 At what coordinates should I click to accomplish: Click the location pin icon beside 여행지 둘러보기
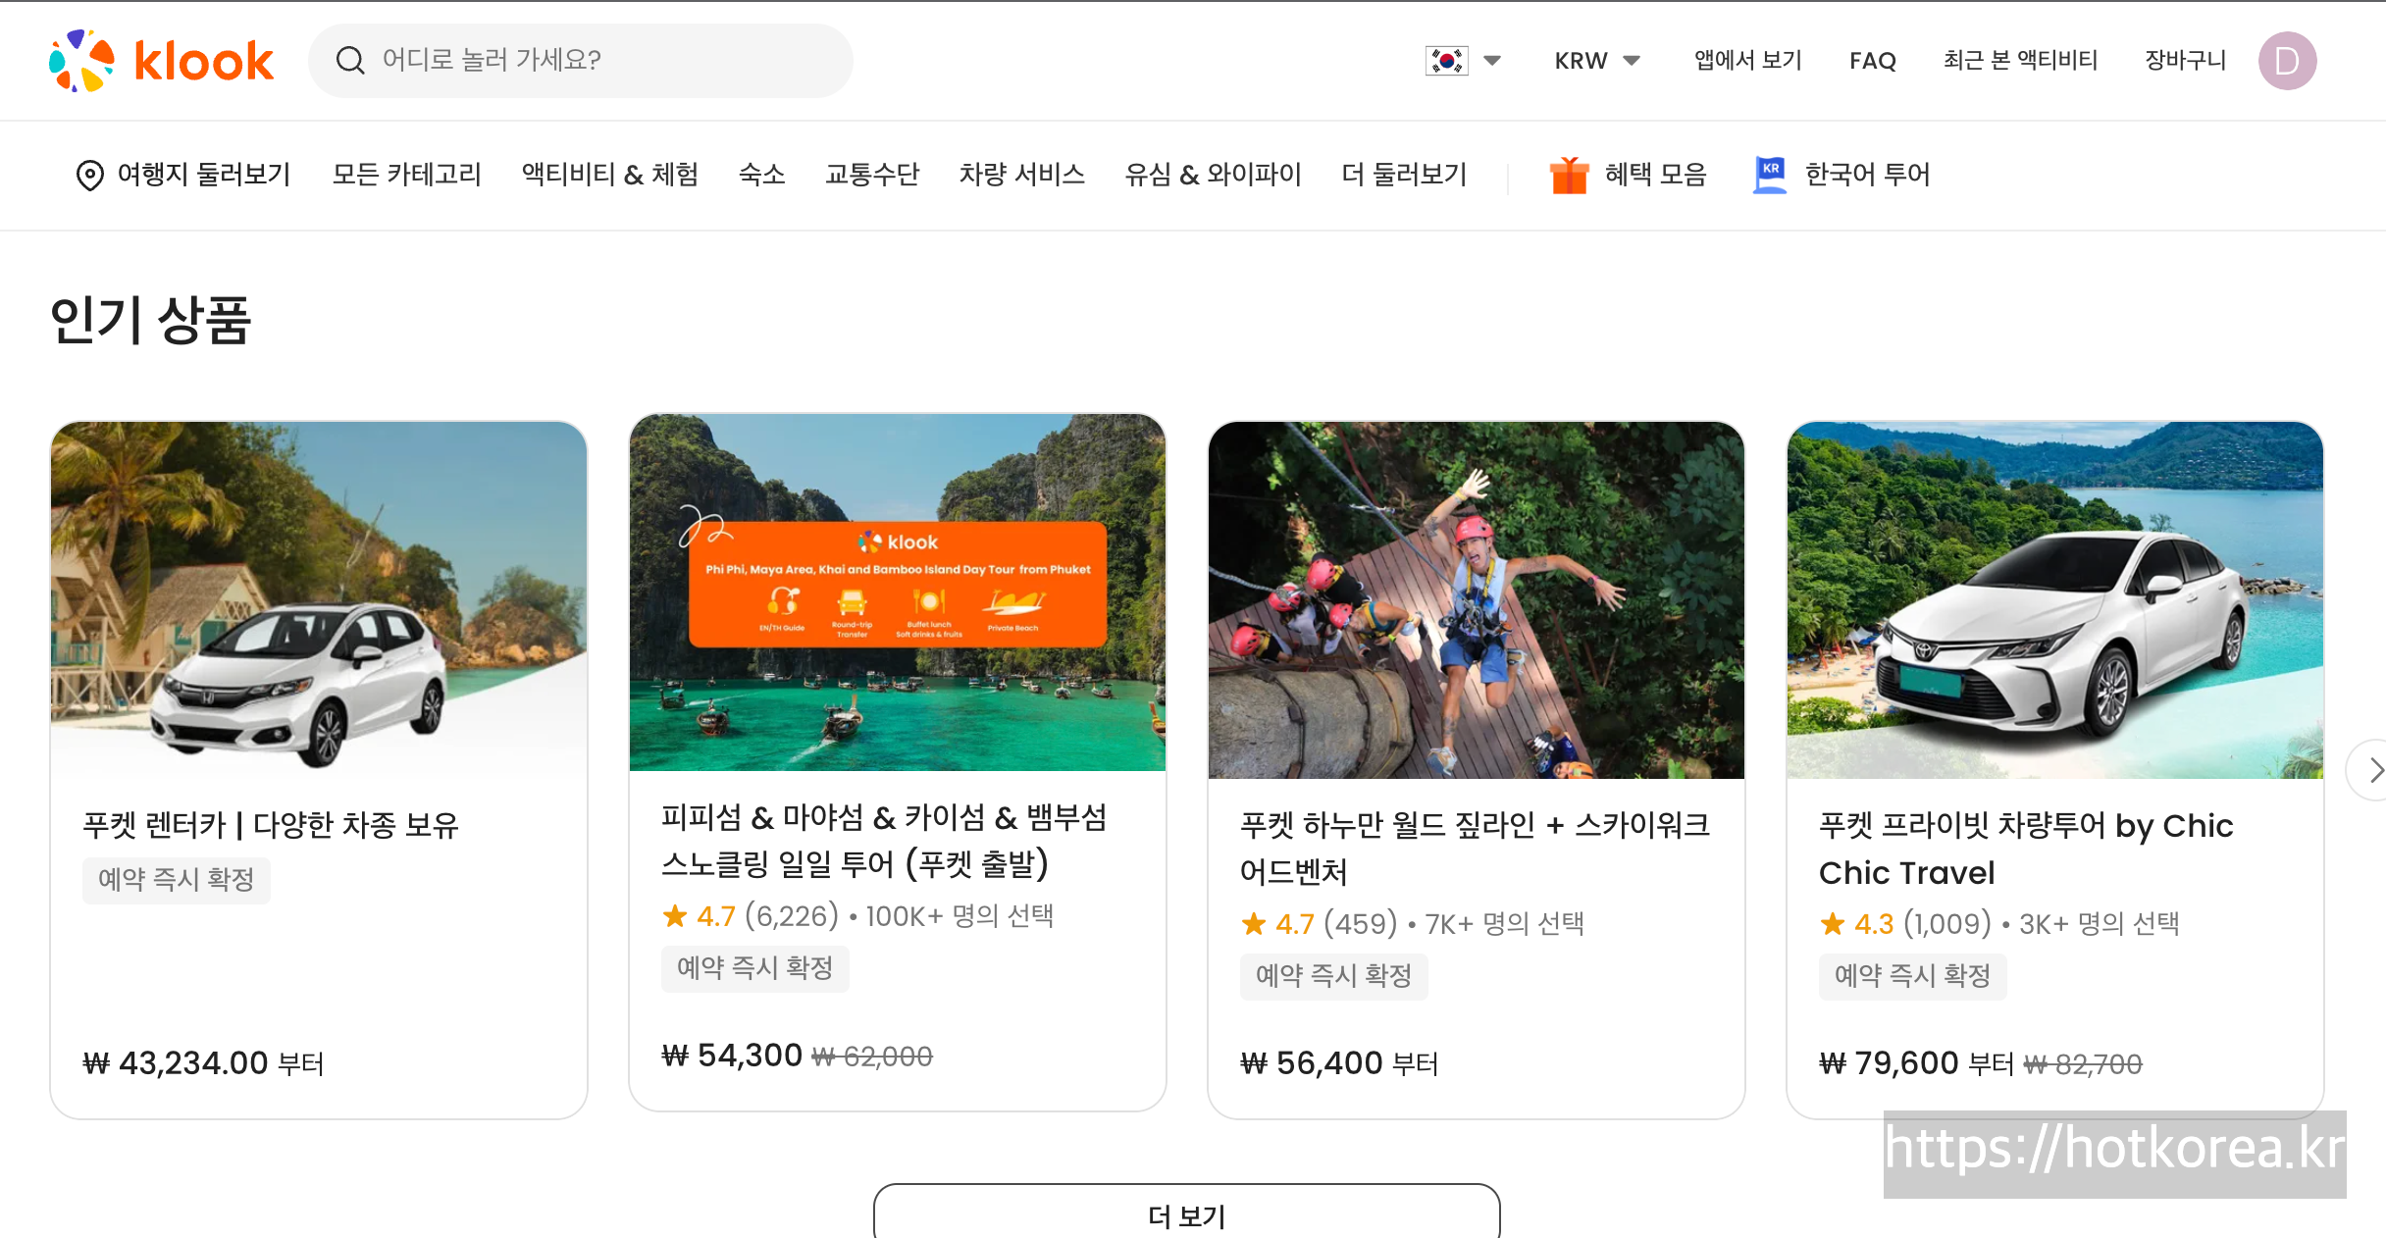[x=89, y=175]
